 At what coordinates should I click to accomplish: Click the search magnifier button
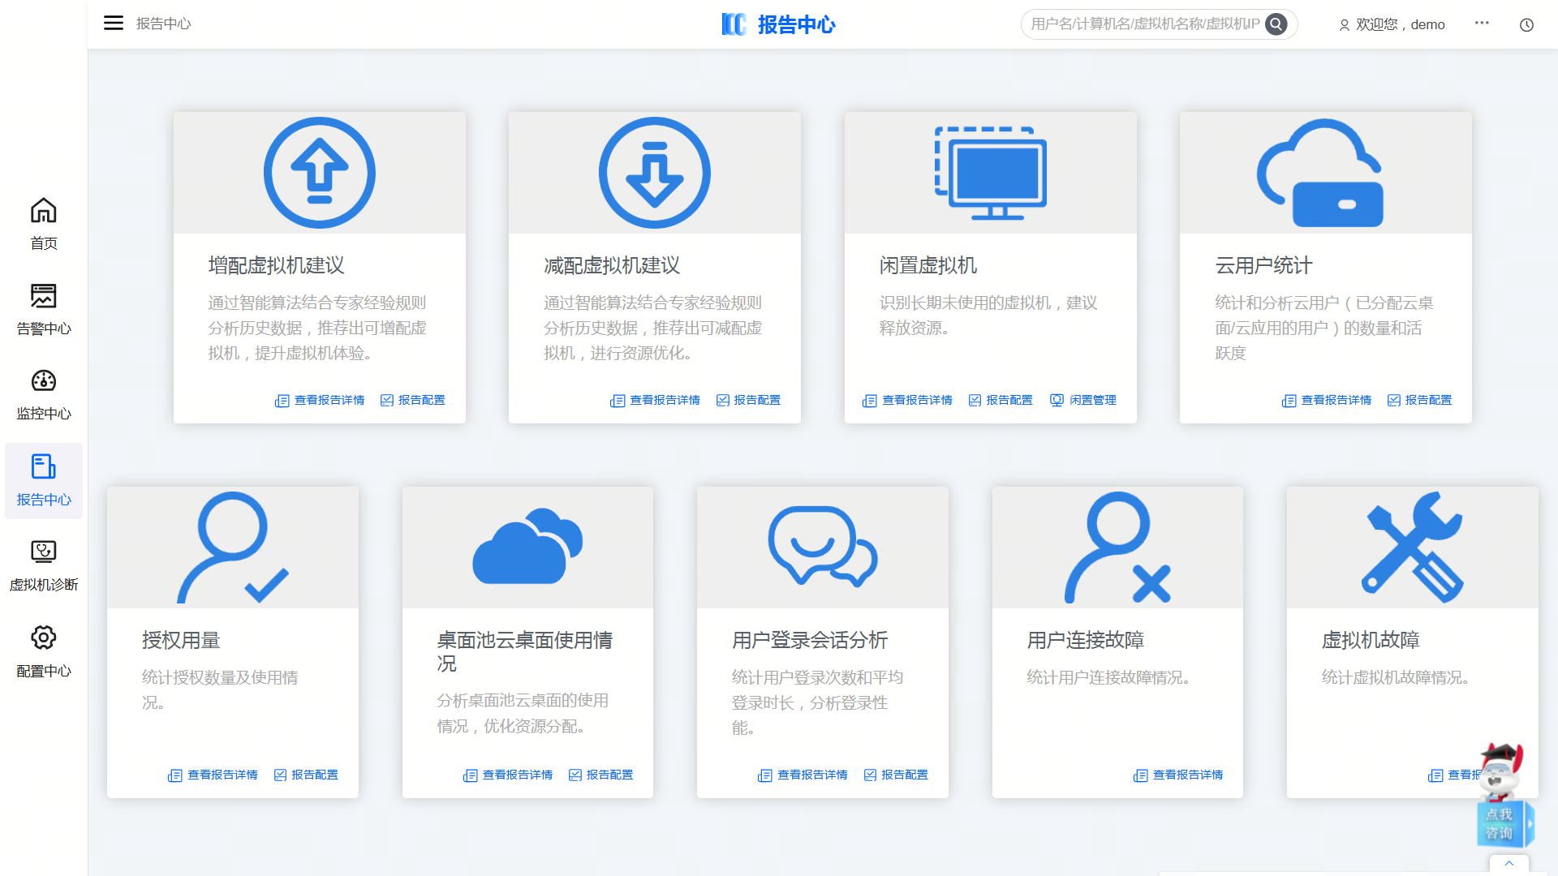click(1276, 24)
